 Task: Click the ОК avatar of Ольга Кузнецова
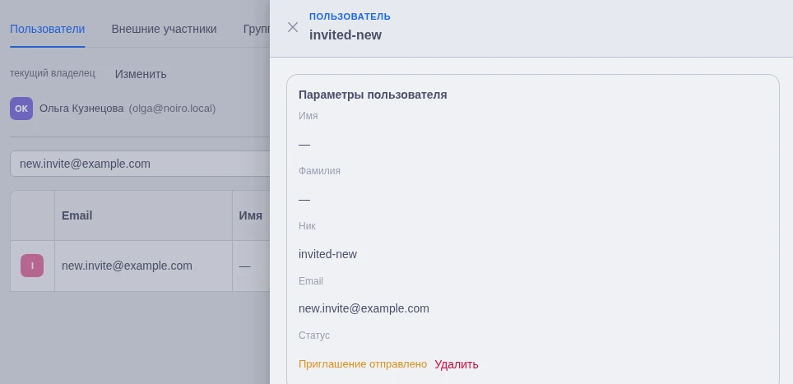tap(21, 109)
